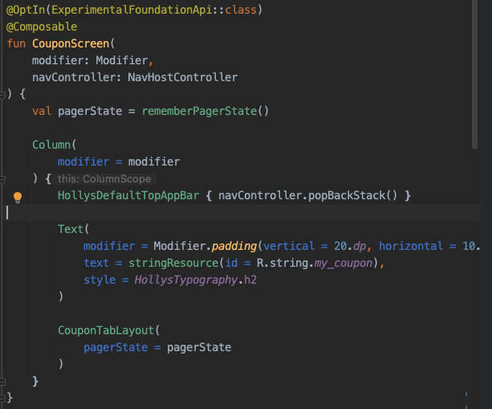Toggle fold marker at function's final closing brace

click(x=2, y=399)
